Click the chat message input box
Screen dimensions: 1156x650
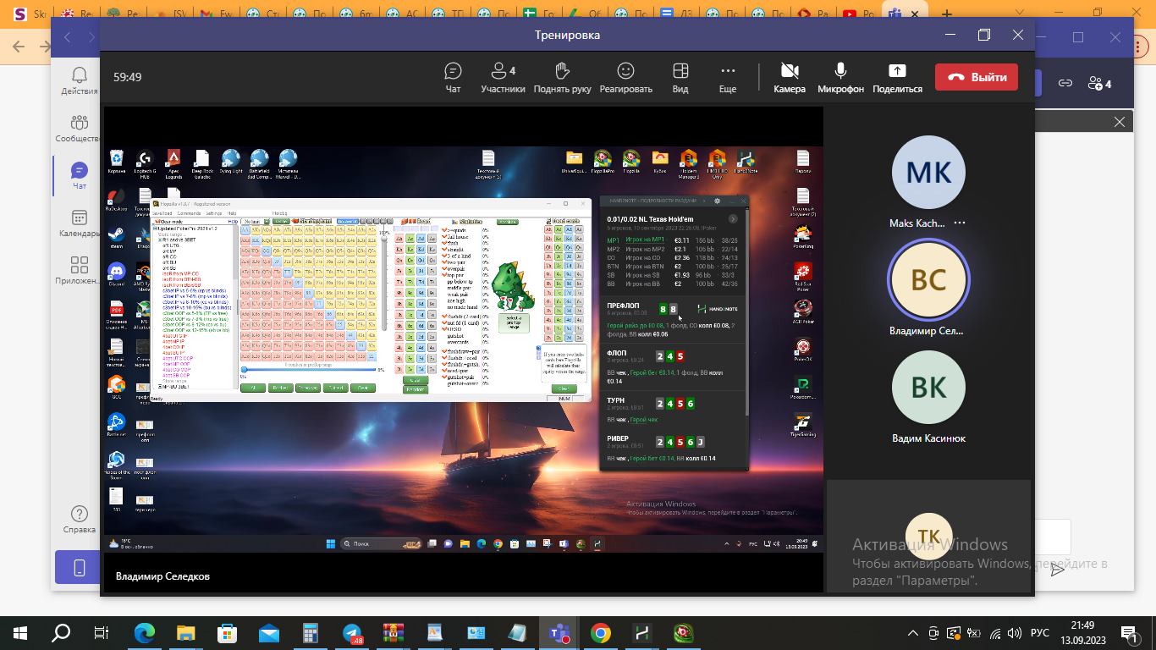click(1052, 537)
